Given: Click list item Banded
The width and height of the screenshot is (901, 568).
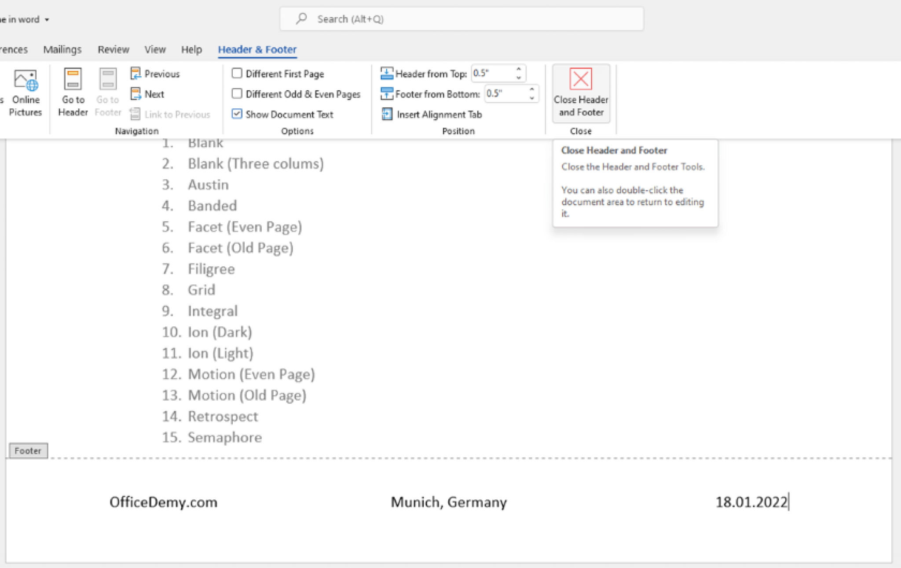Looking at the screenshot, I should (212, 206).
